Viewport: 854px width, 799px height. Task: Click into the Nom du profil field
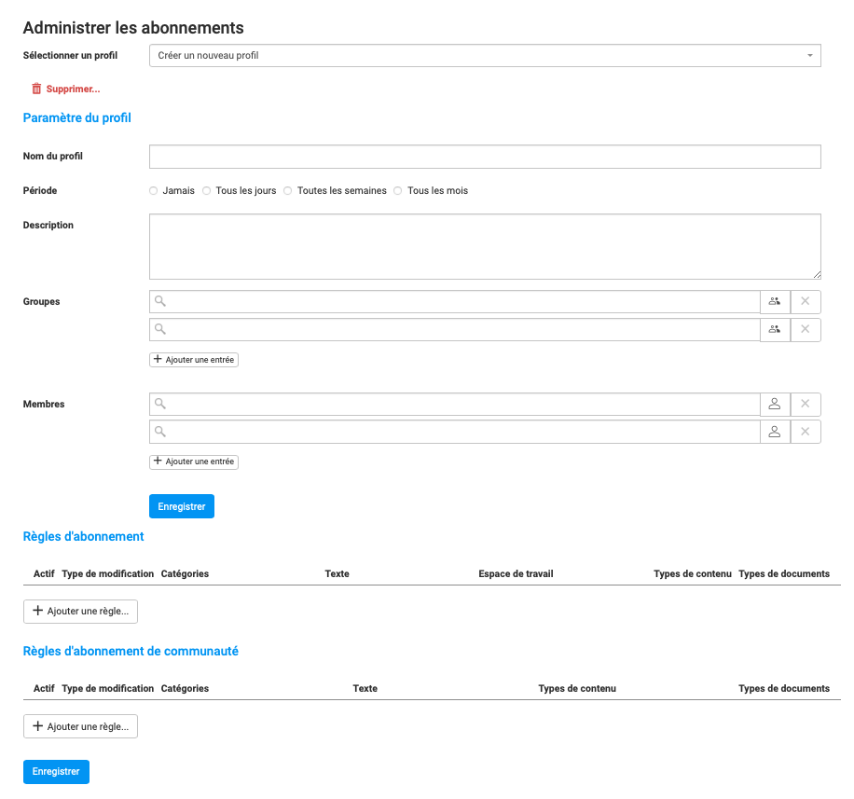[x=485, y=157]
